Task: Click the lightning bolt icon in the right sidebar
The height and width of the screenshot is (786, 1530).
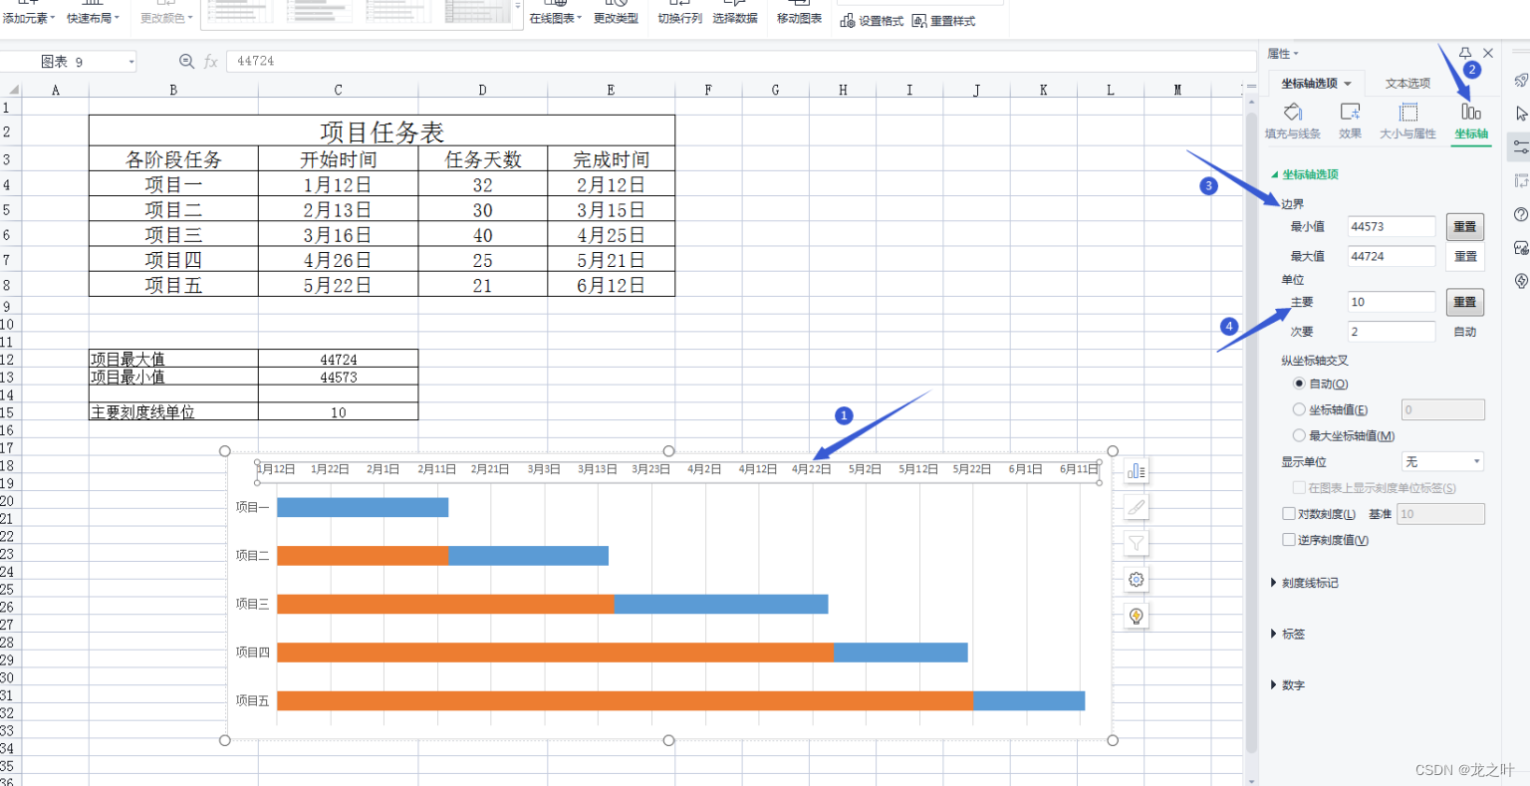Action: point(1521,281)
